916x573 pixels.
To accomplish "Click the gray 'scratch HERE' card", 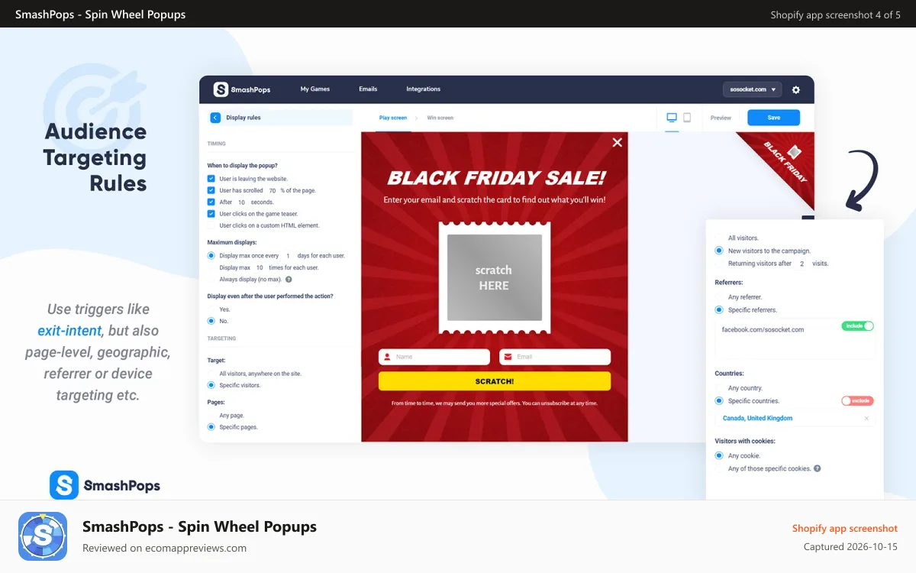I will (495, 277).
